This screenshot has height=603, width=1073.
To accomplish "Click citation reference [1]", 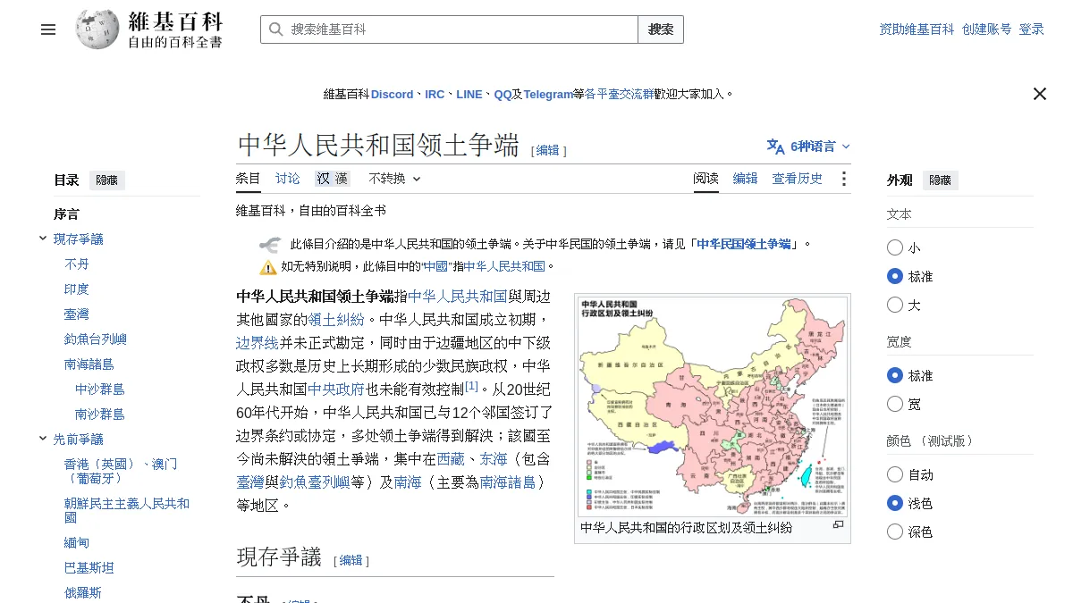I will pyautogui.click(x=471, y=385).
